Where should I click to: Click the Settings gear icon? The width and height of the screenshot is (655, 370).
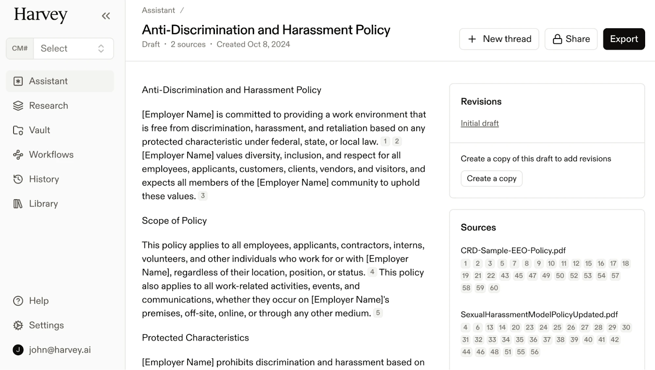(x=18, y=325)
